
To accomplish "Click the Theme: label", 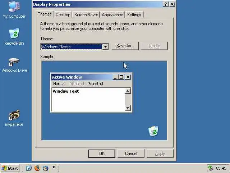I will tap(47, 39).
